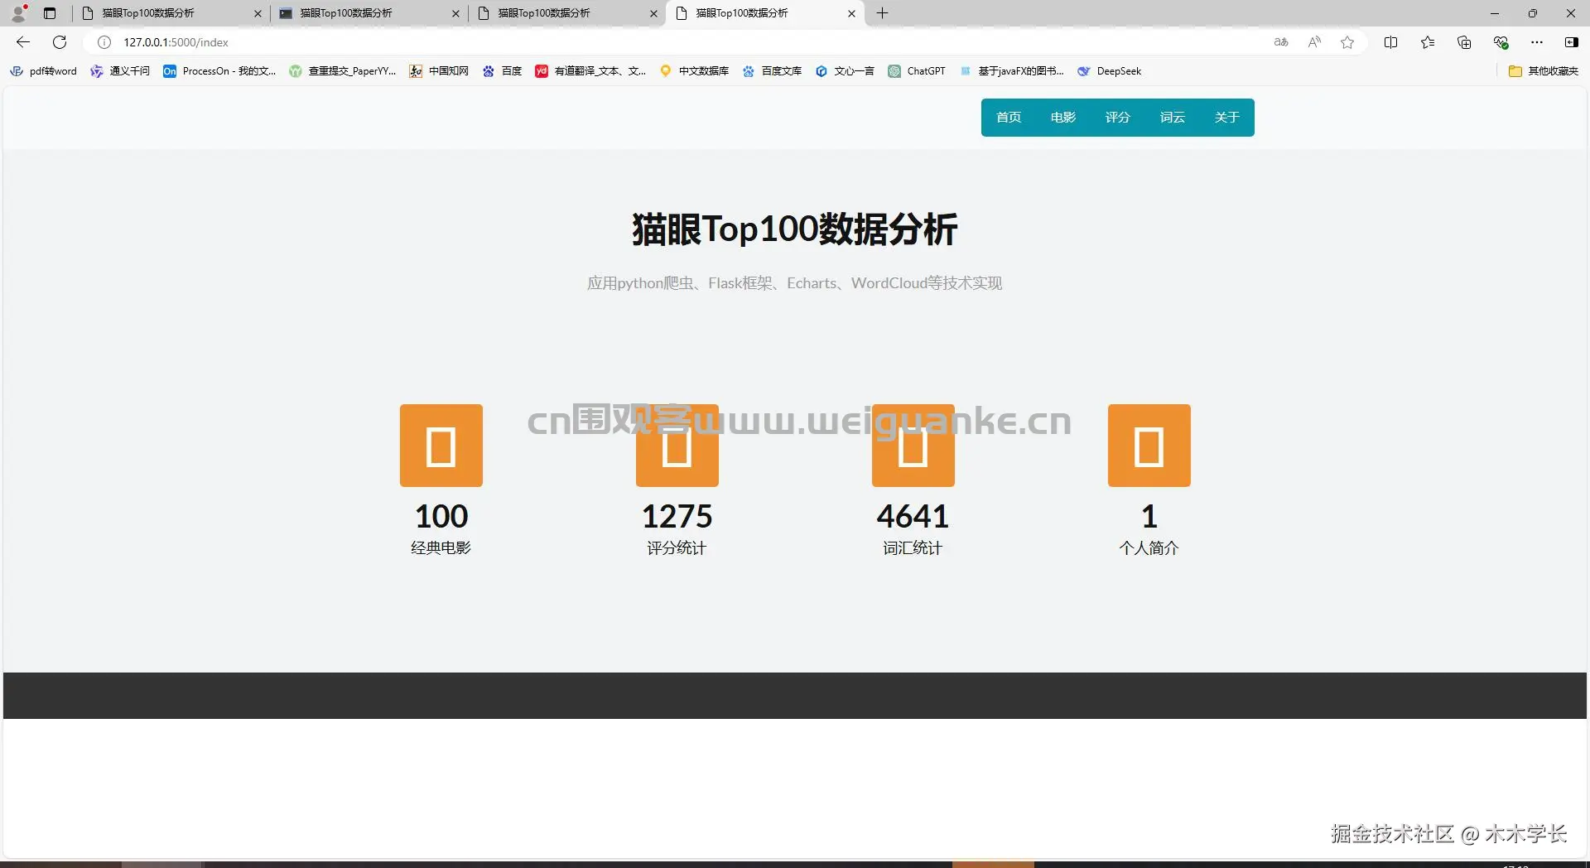Open the ChatGPT bookmark
1590x868 pixels.
917,71
